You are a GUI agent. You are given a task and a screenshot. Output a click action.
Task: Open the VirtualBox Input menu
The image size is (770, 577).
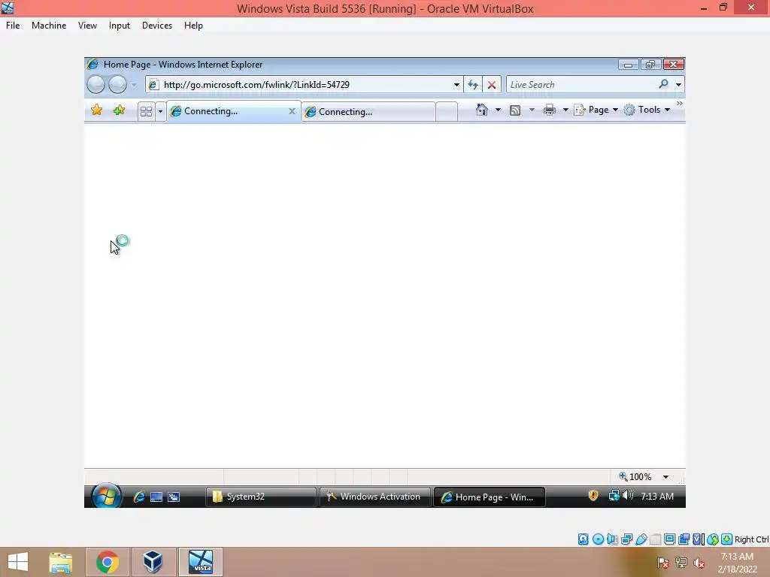coord(120,26)
